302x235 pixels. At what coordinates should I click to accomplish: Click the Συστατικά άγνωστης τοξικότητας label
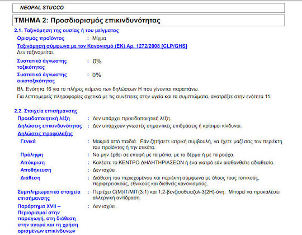coord(42,64)
